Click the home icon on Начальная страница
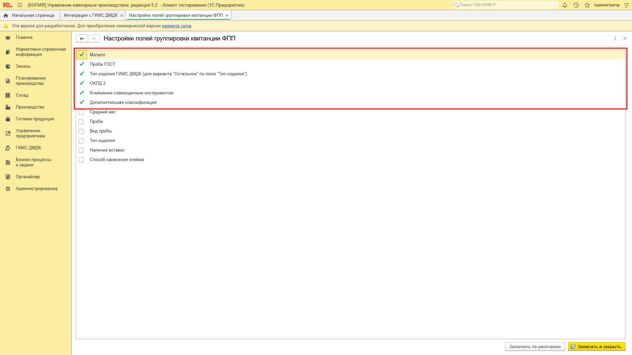The image size is (632, 355). click(6, 15)
